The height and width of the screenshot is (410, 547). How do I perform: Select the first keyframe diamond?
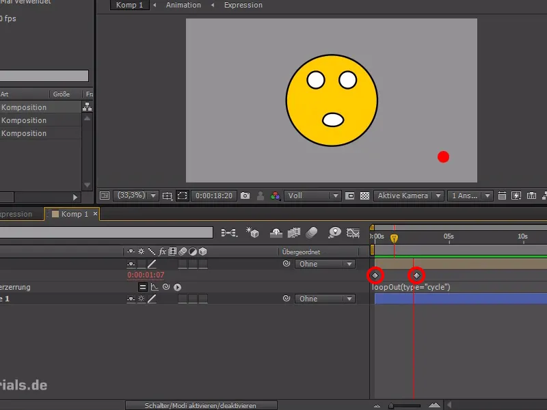point(375,275)
